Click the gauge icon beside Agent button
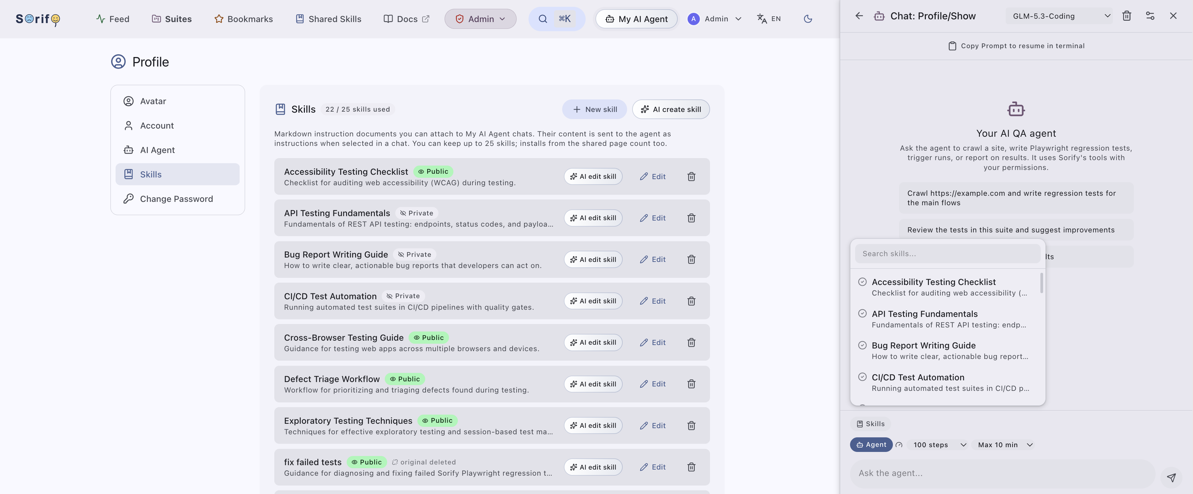Viewport: 1193px width, 494px height. point(899,444)
